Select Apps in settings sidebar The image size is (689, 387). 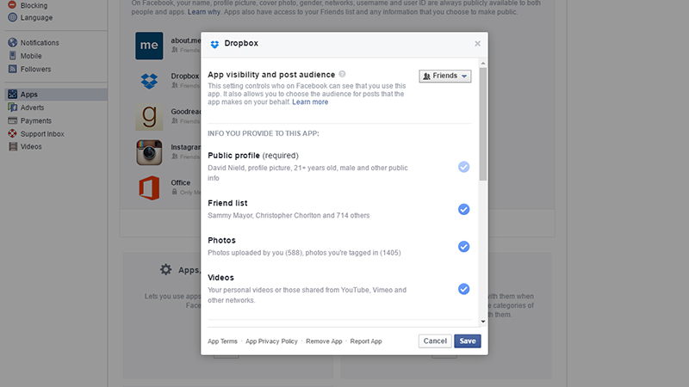[x=56, y=95]
